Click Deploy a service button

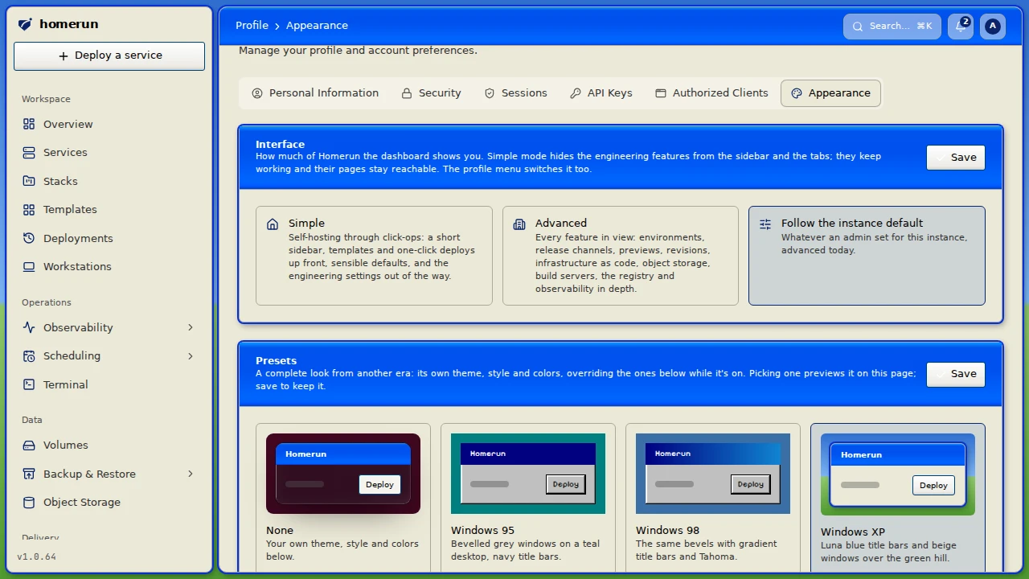point(109,55)
